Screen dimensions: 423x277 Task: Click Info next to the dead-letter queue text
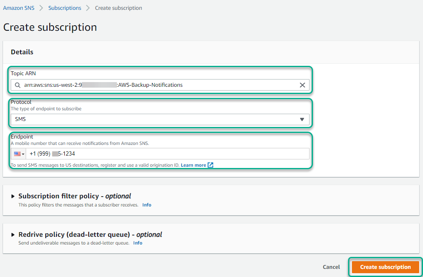click(137, 243)
